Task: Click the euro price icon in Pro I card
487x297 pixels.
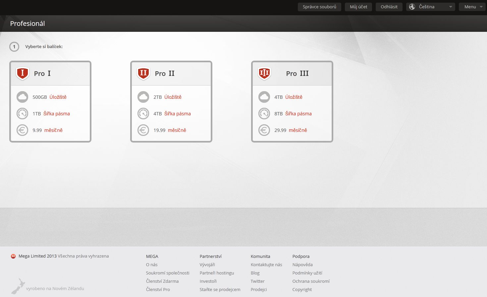Action: point(22,130)
